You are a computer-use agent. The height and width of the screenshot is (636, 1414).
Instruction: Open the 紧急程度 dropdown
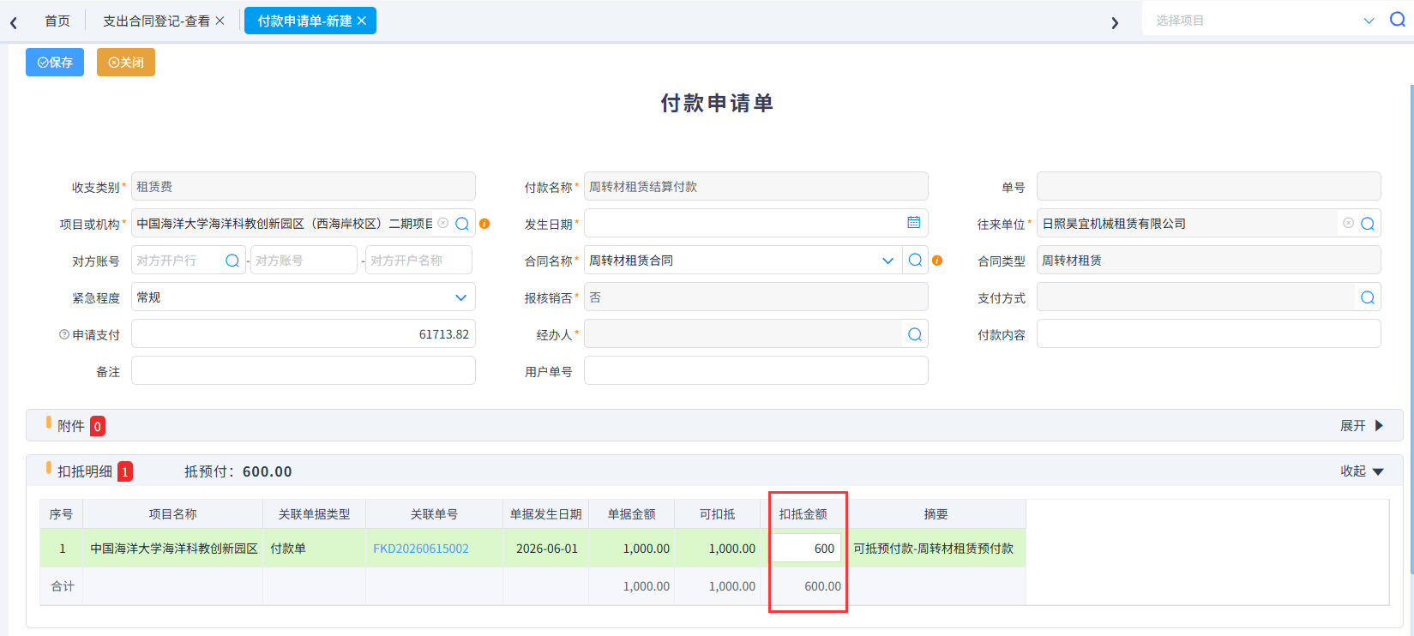click(460, 297)
